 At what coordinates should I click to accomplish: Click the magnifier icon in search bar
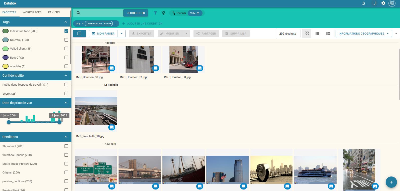tap(78, 13)
